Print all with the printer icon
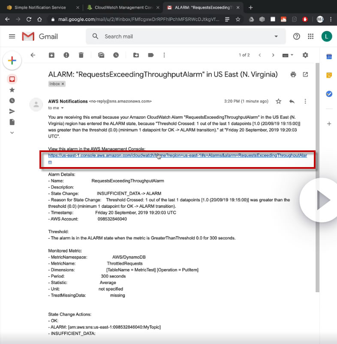337x344 pixels. (293, 75)
